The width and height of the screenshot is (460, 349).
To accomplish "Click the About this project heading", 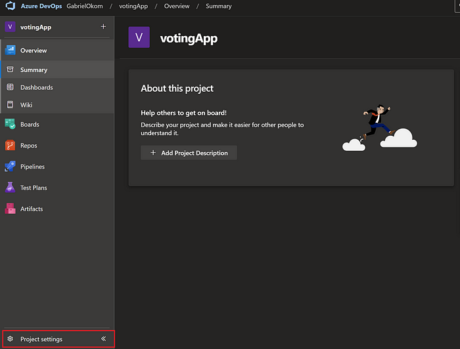I will tap(177, 89).
